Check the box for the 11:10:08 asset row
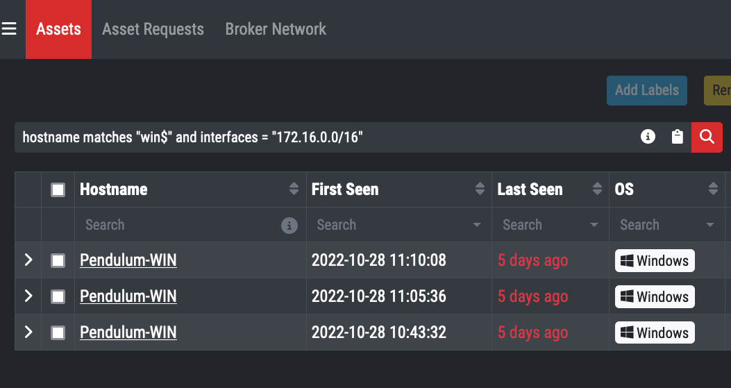The height and width of the screenshot is (388, 731). [58, 261]
